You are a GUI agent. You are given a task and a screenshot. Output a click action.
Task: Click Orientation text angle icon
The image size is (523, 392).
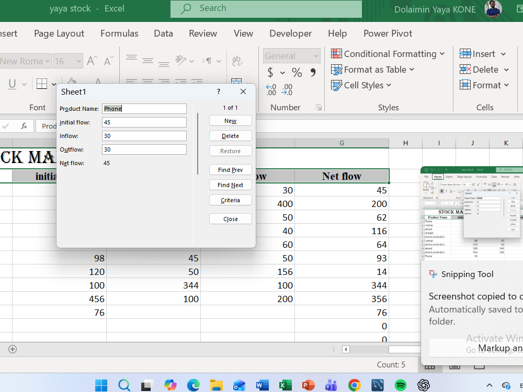click(x=181, y=60)
